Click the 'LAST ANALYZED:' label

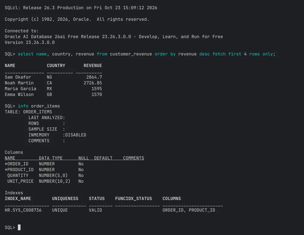coord(47,118)
